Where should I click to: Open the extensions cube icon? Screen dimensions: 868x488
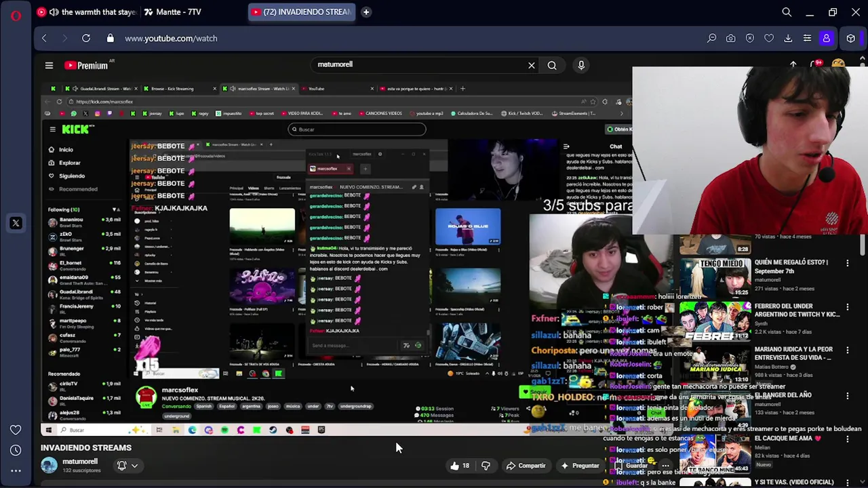tap(851, 39)
